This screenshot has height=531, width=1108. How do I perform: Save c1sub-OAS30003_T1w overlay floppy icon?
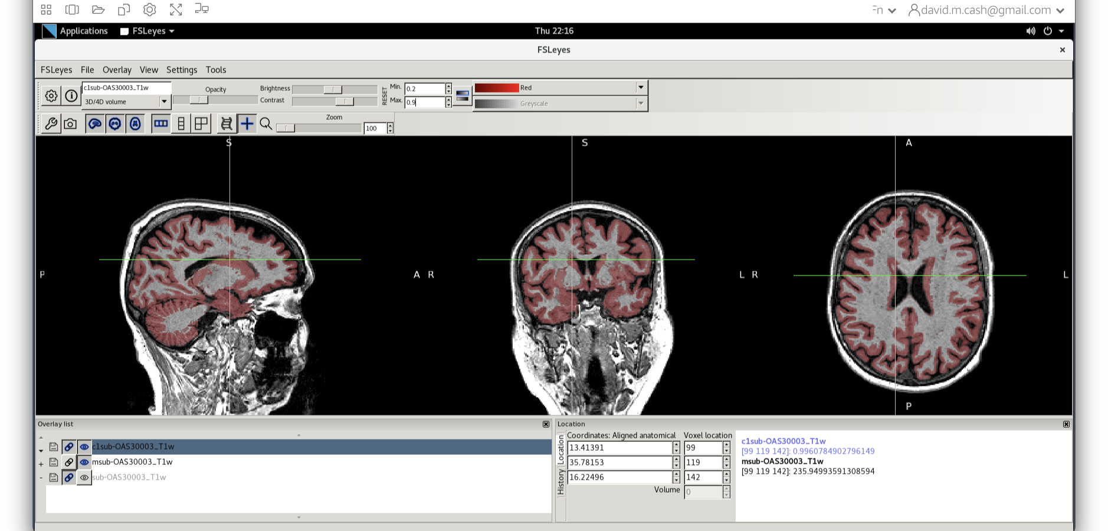pos(54,447)
